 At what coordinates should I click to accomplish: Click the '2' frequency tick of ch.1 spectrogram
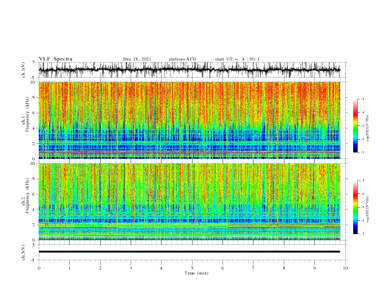click(34, 143)
